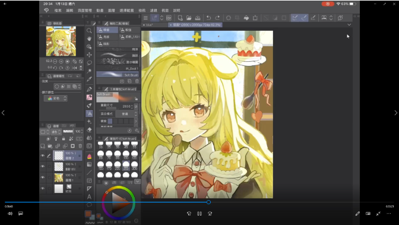Open the File menu
This screenshot has height=225, width=399.
click(58, 11)
